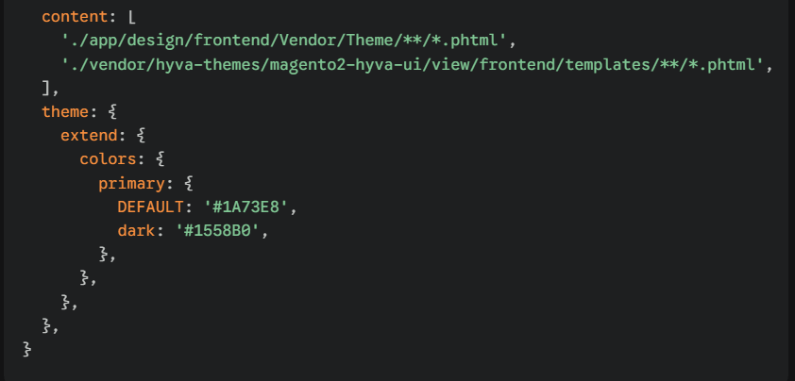Click the '#1558B0' hex color value
Image resolution: width=795 pixels, height=381 pixels.
221,229
